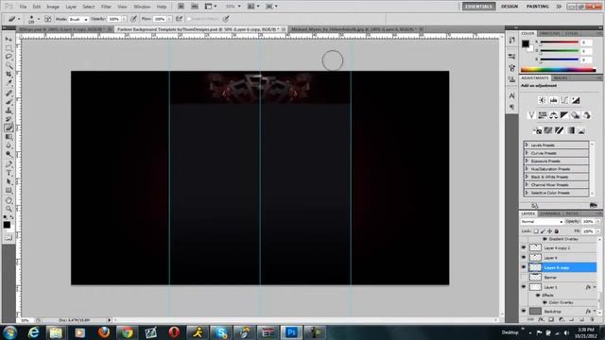Select the Pen tool
Image resolution: width=605 pixels, height=340 pixels.
[x=9, y=164]
